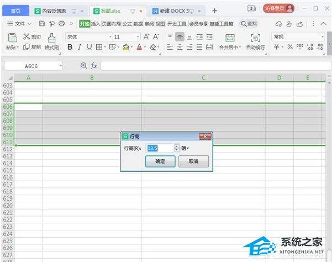
Task: Decrease font size with smaller A icon
Action: point(156,36)
